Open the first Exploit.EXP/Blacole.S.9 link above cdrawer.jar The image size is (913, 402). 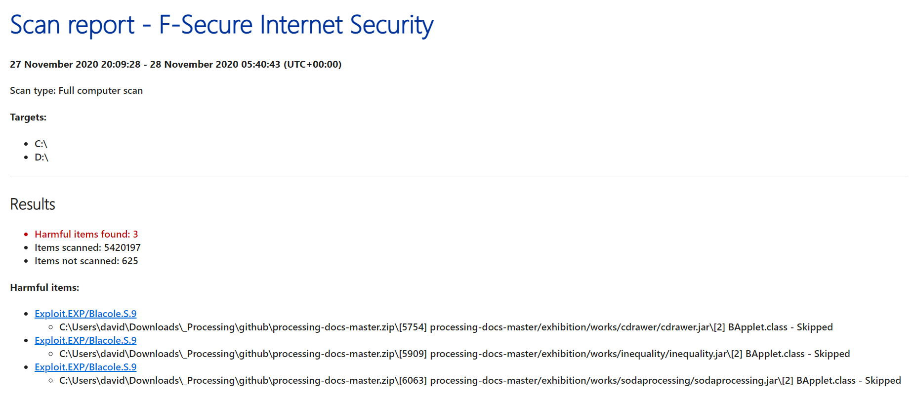85,314
